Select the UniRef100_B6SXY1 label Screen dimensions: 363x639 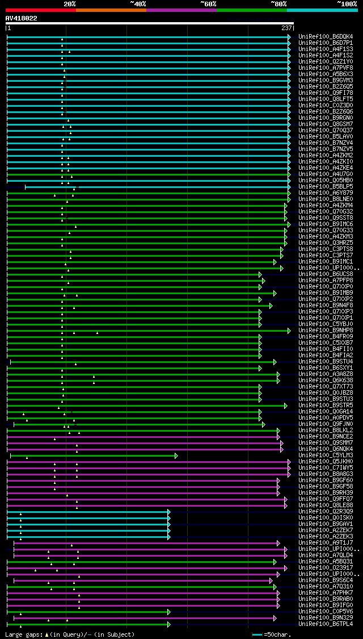326,367
